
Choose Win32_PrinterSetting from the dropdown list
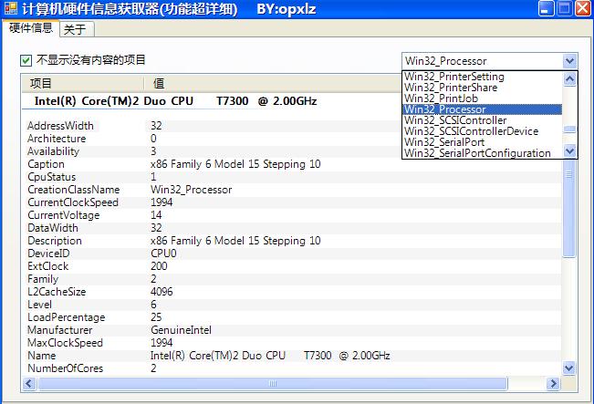[x=482, y=77]
